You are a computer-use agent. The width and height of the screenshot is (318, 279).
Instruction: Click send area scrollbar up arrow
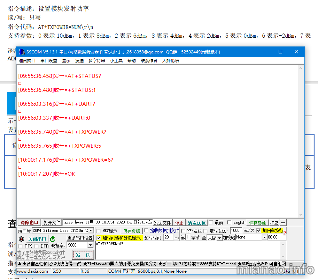pyautogui.click(x=283, y=244)
